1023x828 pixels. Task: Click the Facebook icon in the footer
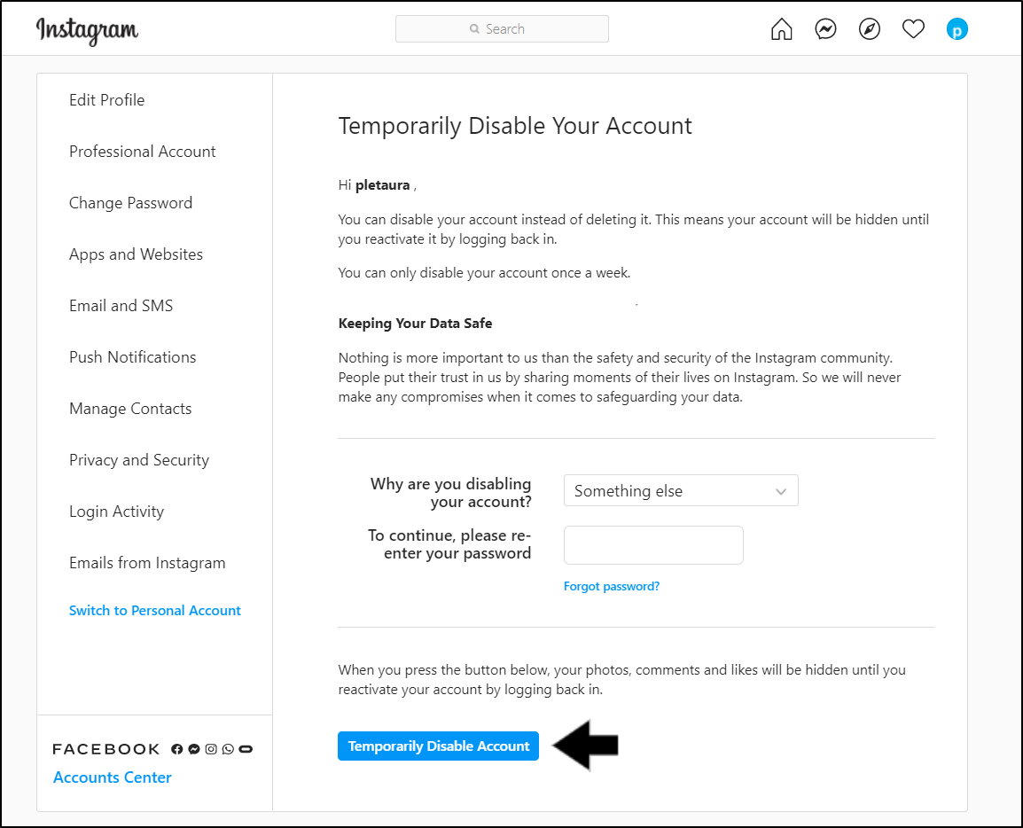176,749
